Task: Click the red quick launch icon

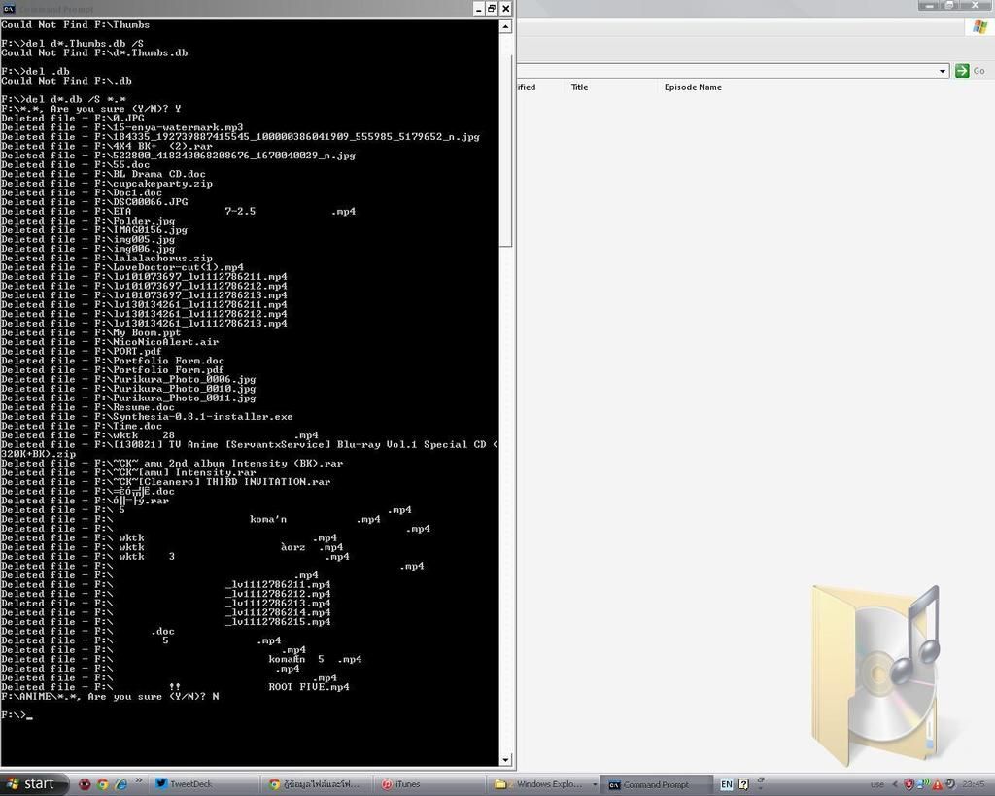Action: point(85,784)
